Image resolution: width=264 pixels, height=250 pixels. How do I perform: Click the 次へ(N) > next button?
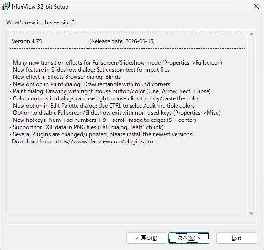(x=189, y=238)
